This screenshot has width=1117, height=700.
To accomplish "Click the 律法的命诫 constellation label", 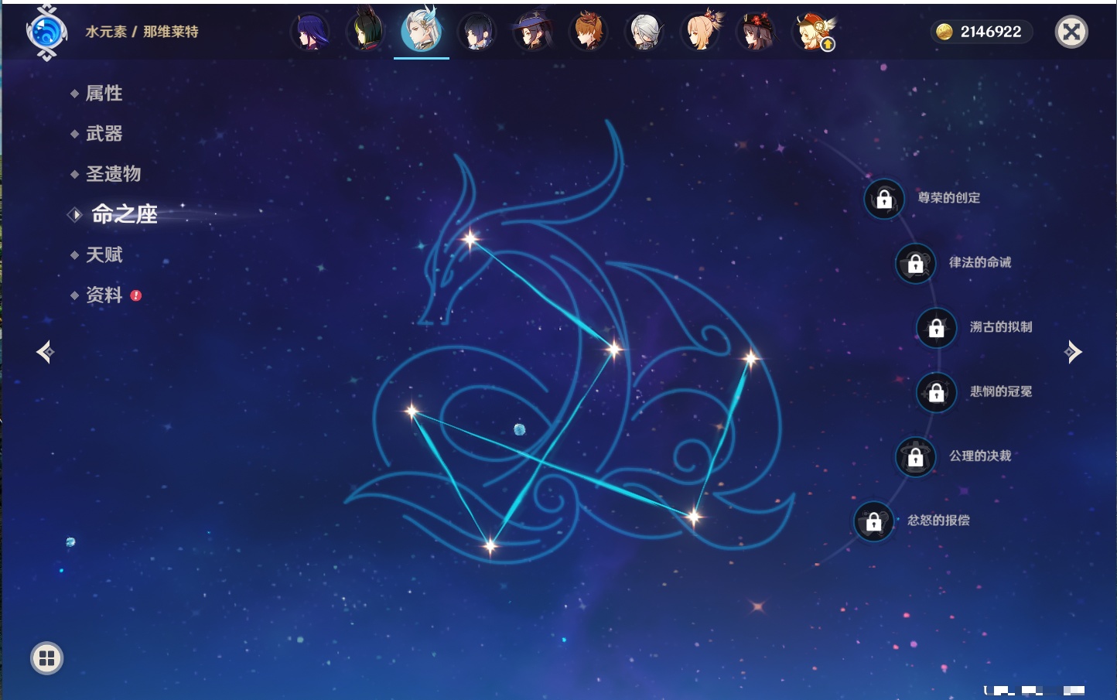I will [980, 262].
